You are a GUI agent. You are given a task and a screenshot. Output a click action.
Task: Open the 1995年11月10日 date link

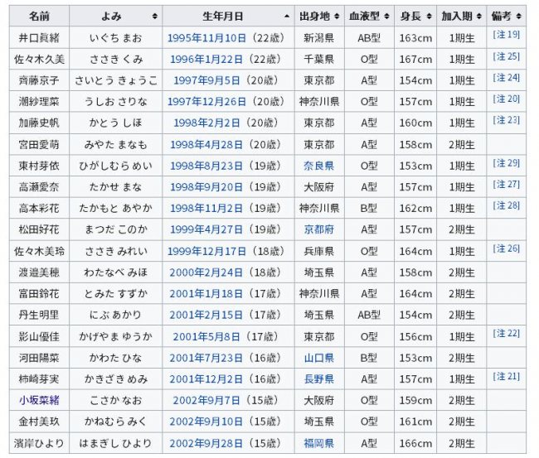pyautogui.click(x=207, y=38)
